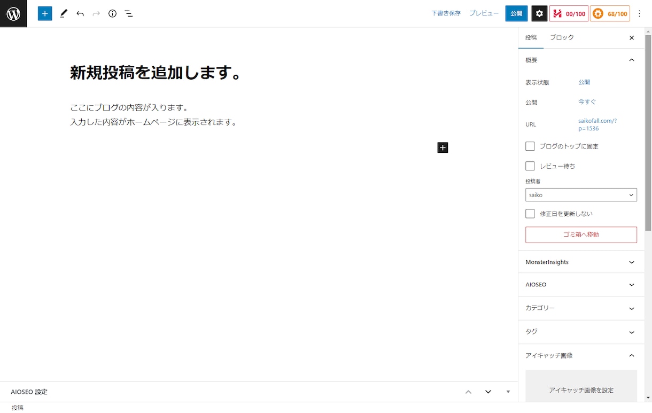Click the AIOSEO 設定 panel title
This screenshot has height=413, width=652.
coord(29,392)
